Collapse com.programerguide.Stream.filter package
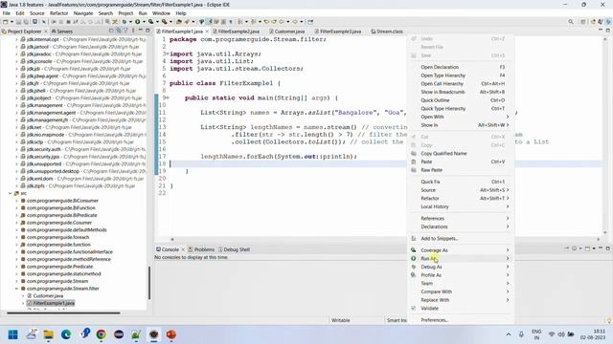 point(17,289)
